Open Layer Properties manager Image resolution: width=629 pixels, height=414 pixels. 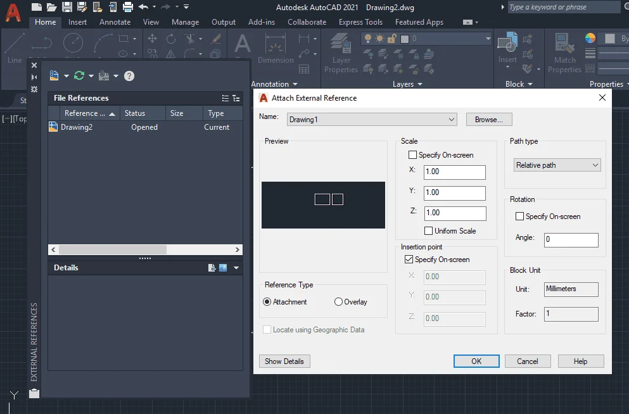(341, 53)
